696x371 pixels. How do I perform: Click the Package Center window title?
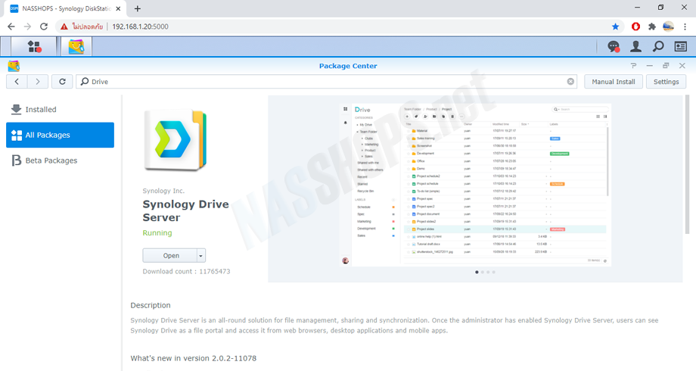coord(348,66)
